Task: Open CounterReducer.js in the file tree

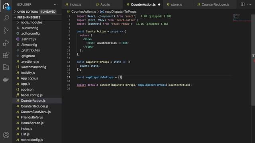Action: (35, 106)
